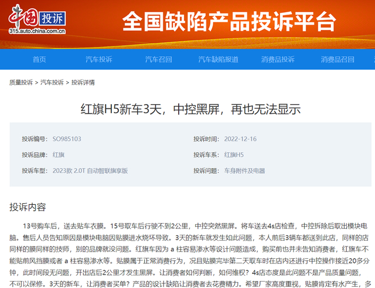
Task: Click the 中国投诉 site logo
Action: [x=37, y=19]
